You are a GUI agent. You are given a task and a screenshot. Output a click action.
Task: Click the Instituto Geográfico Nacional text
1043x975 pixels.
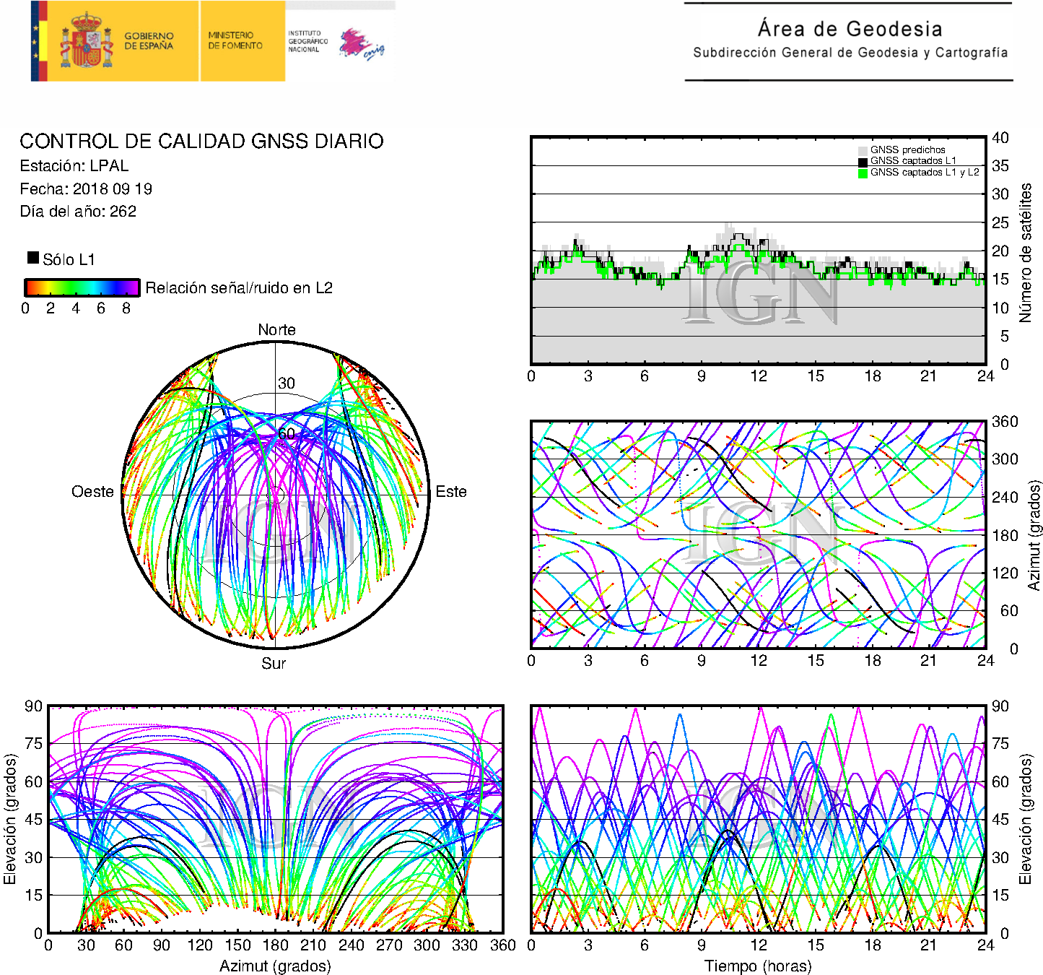pos(307,41)
